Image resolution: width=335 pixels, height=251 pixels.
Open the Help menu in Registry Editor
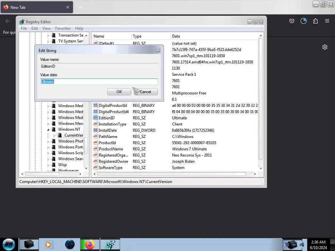[79, 28]
